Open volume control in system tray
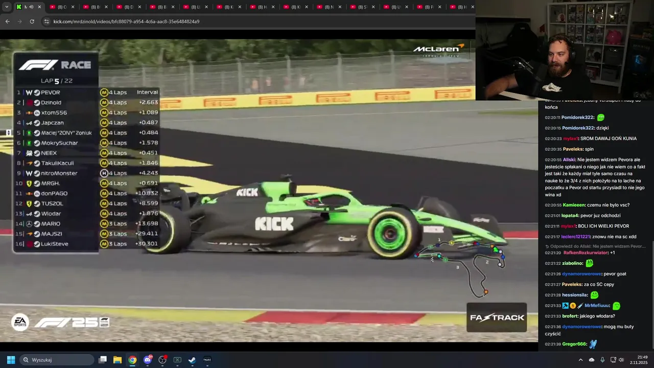Image resolution: width=654 pixels, height=368 pixels. pyautogui.click(x=621, y=360)
